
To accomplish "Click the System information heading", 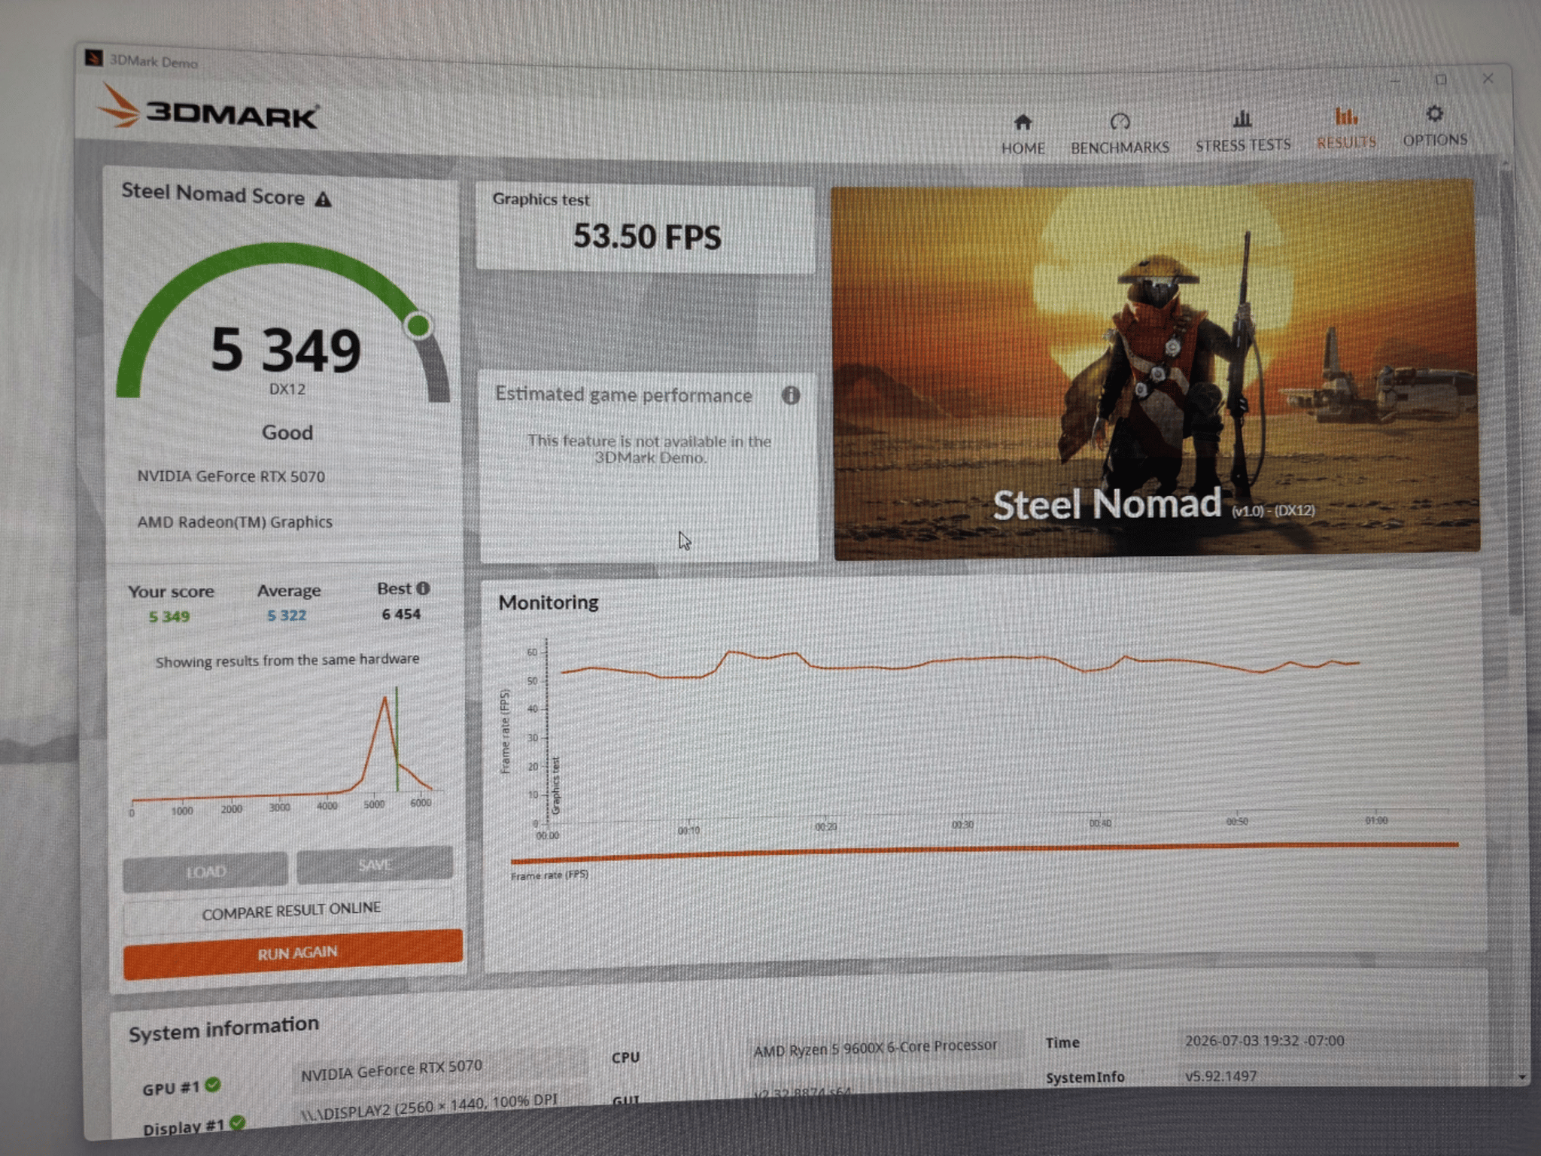I will click(x=223, y=1028).
